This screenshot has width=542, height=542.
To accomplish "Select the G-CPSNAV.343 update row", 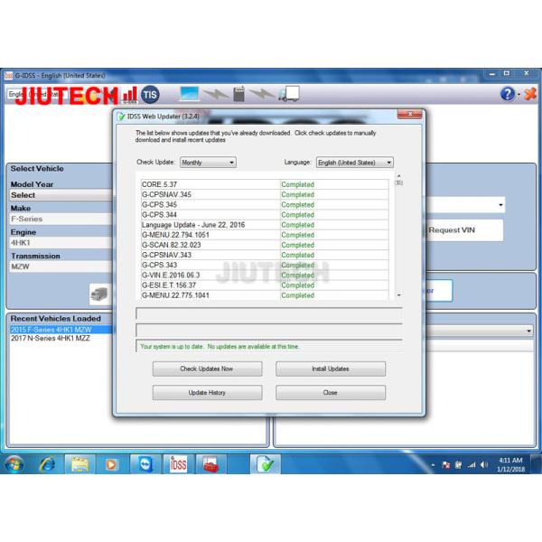I will pos(265,255).
